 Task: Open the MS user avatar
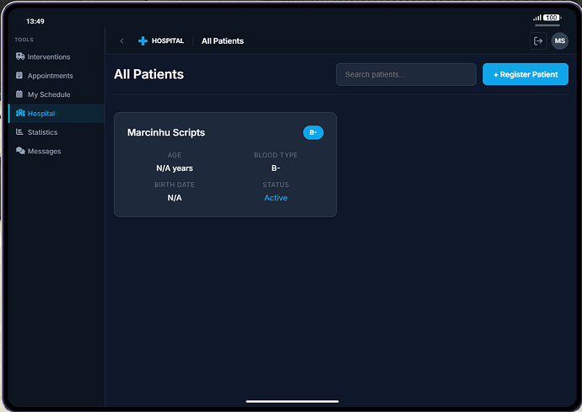pos(560,40)
